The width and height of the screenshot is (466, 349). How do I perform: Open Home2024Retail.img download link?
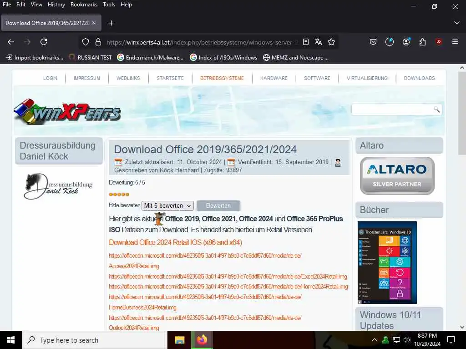point(228,287)
